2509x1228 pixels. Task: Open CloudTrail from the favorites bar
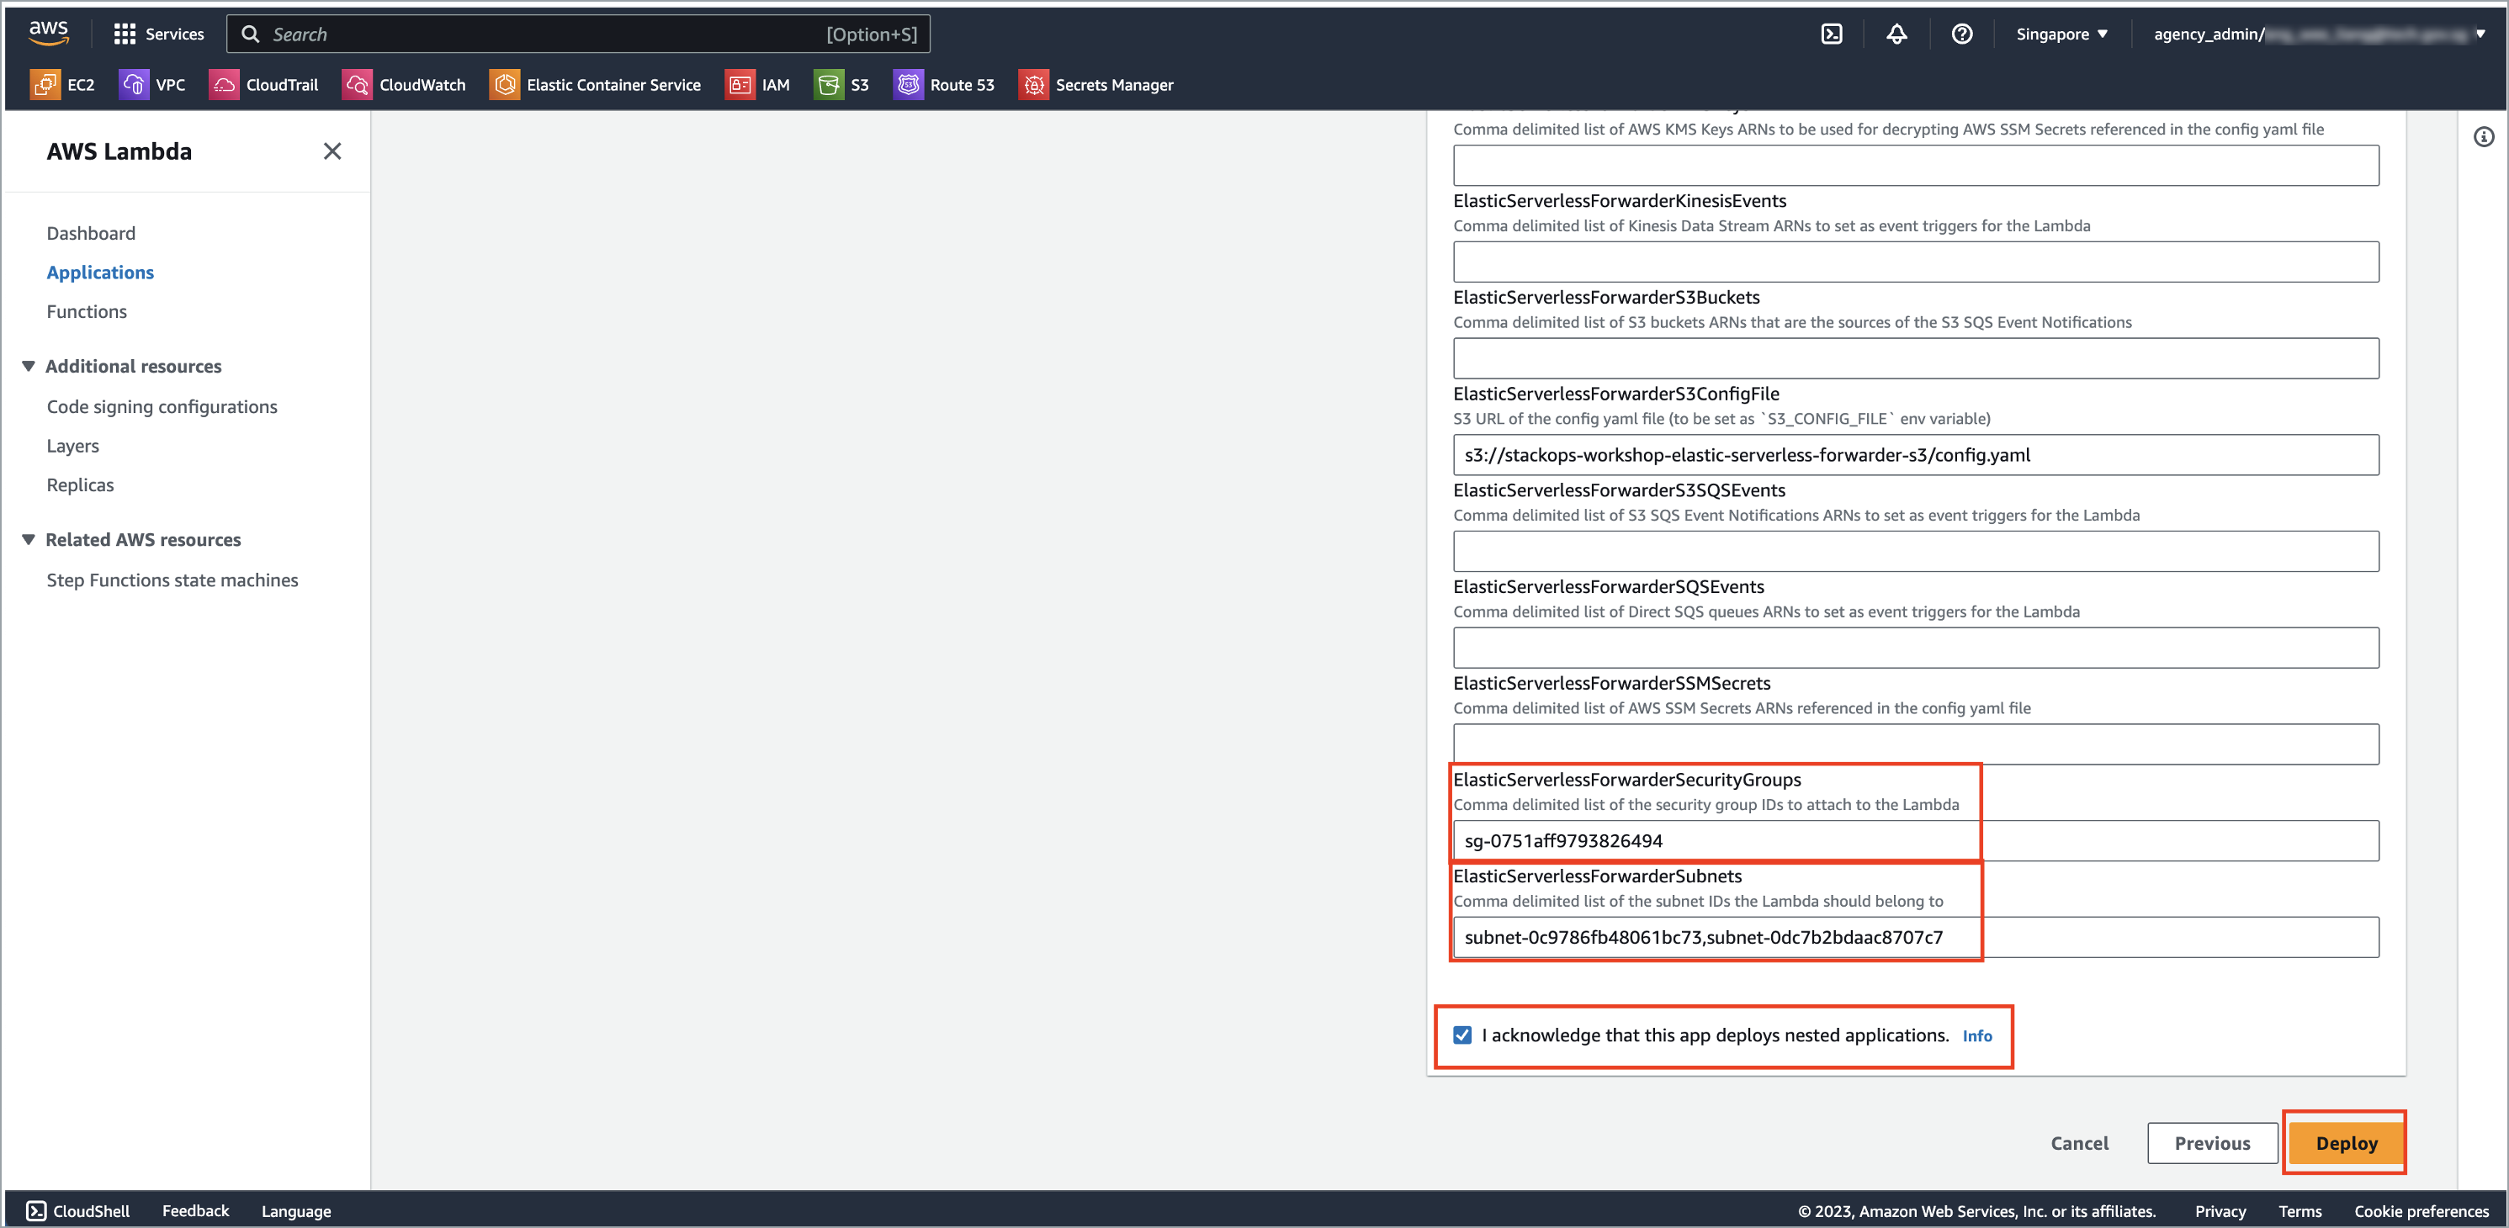click(264, 85)
